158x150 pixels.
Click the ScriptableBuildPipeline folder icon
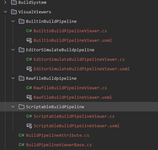22,107
